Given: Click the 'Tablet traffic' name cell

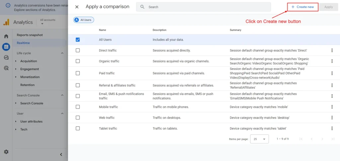Looking at the screenshot, I should click(x=108, y=129).
